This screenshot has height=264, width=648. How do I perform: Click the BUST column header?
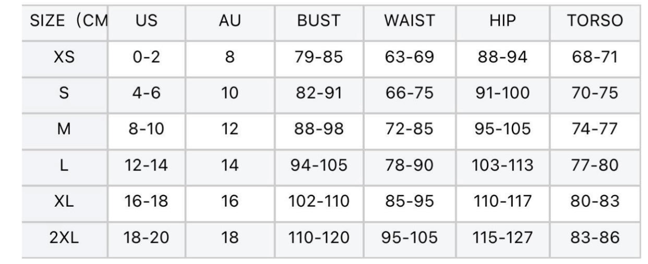tap(318, 21)
